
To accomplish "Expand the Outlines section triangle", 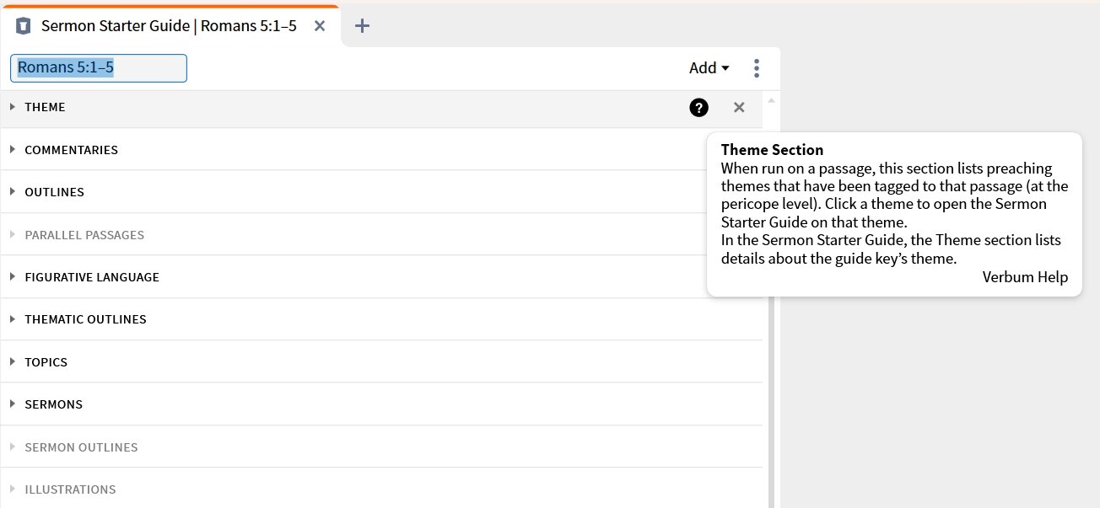I will [x=13, y=191].
